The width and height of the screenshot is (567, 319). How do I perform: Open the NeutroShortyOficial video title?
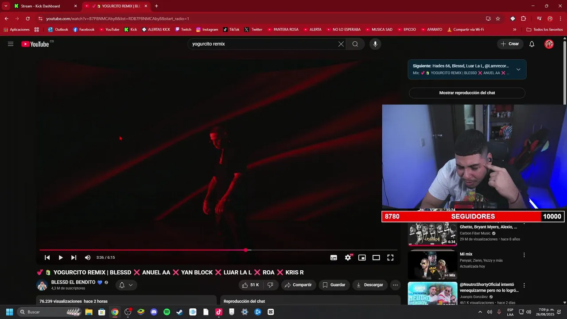pos(489,288)
